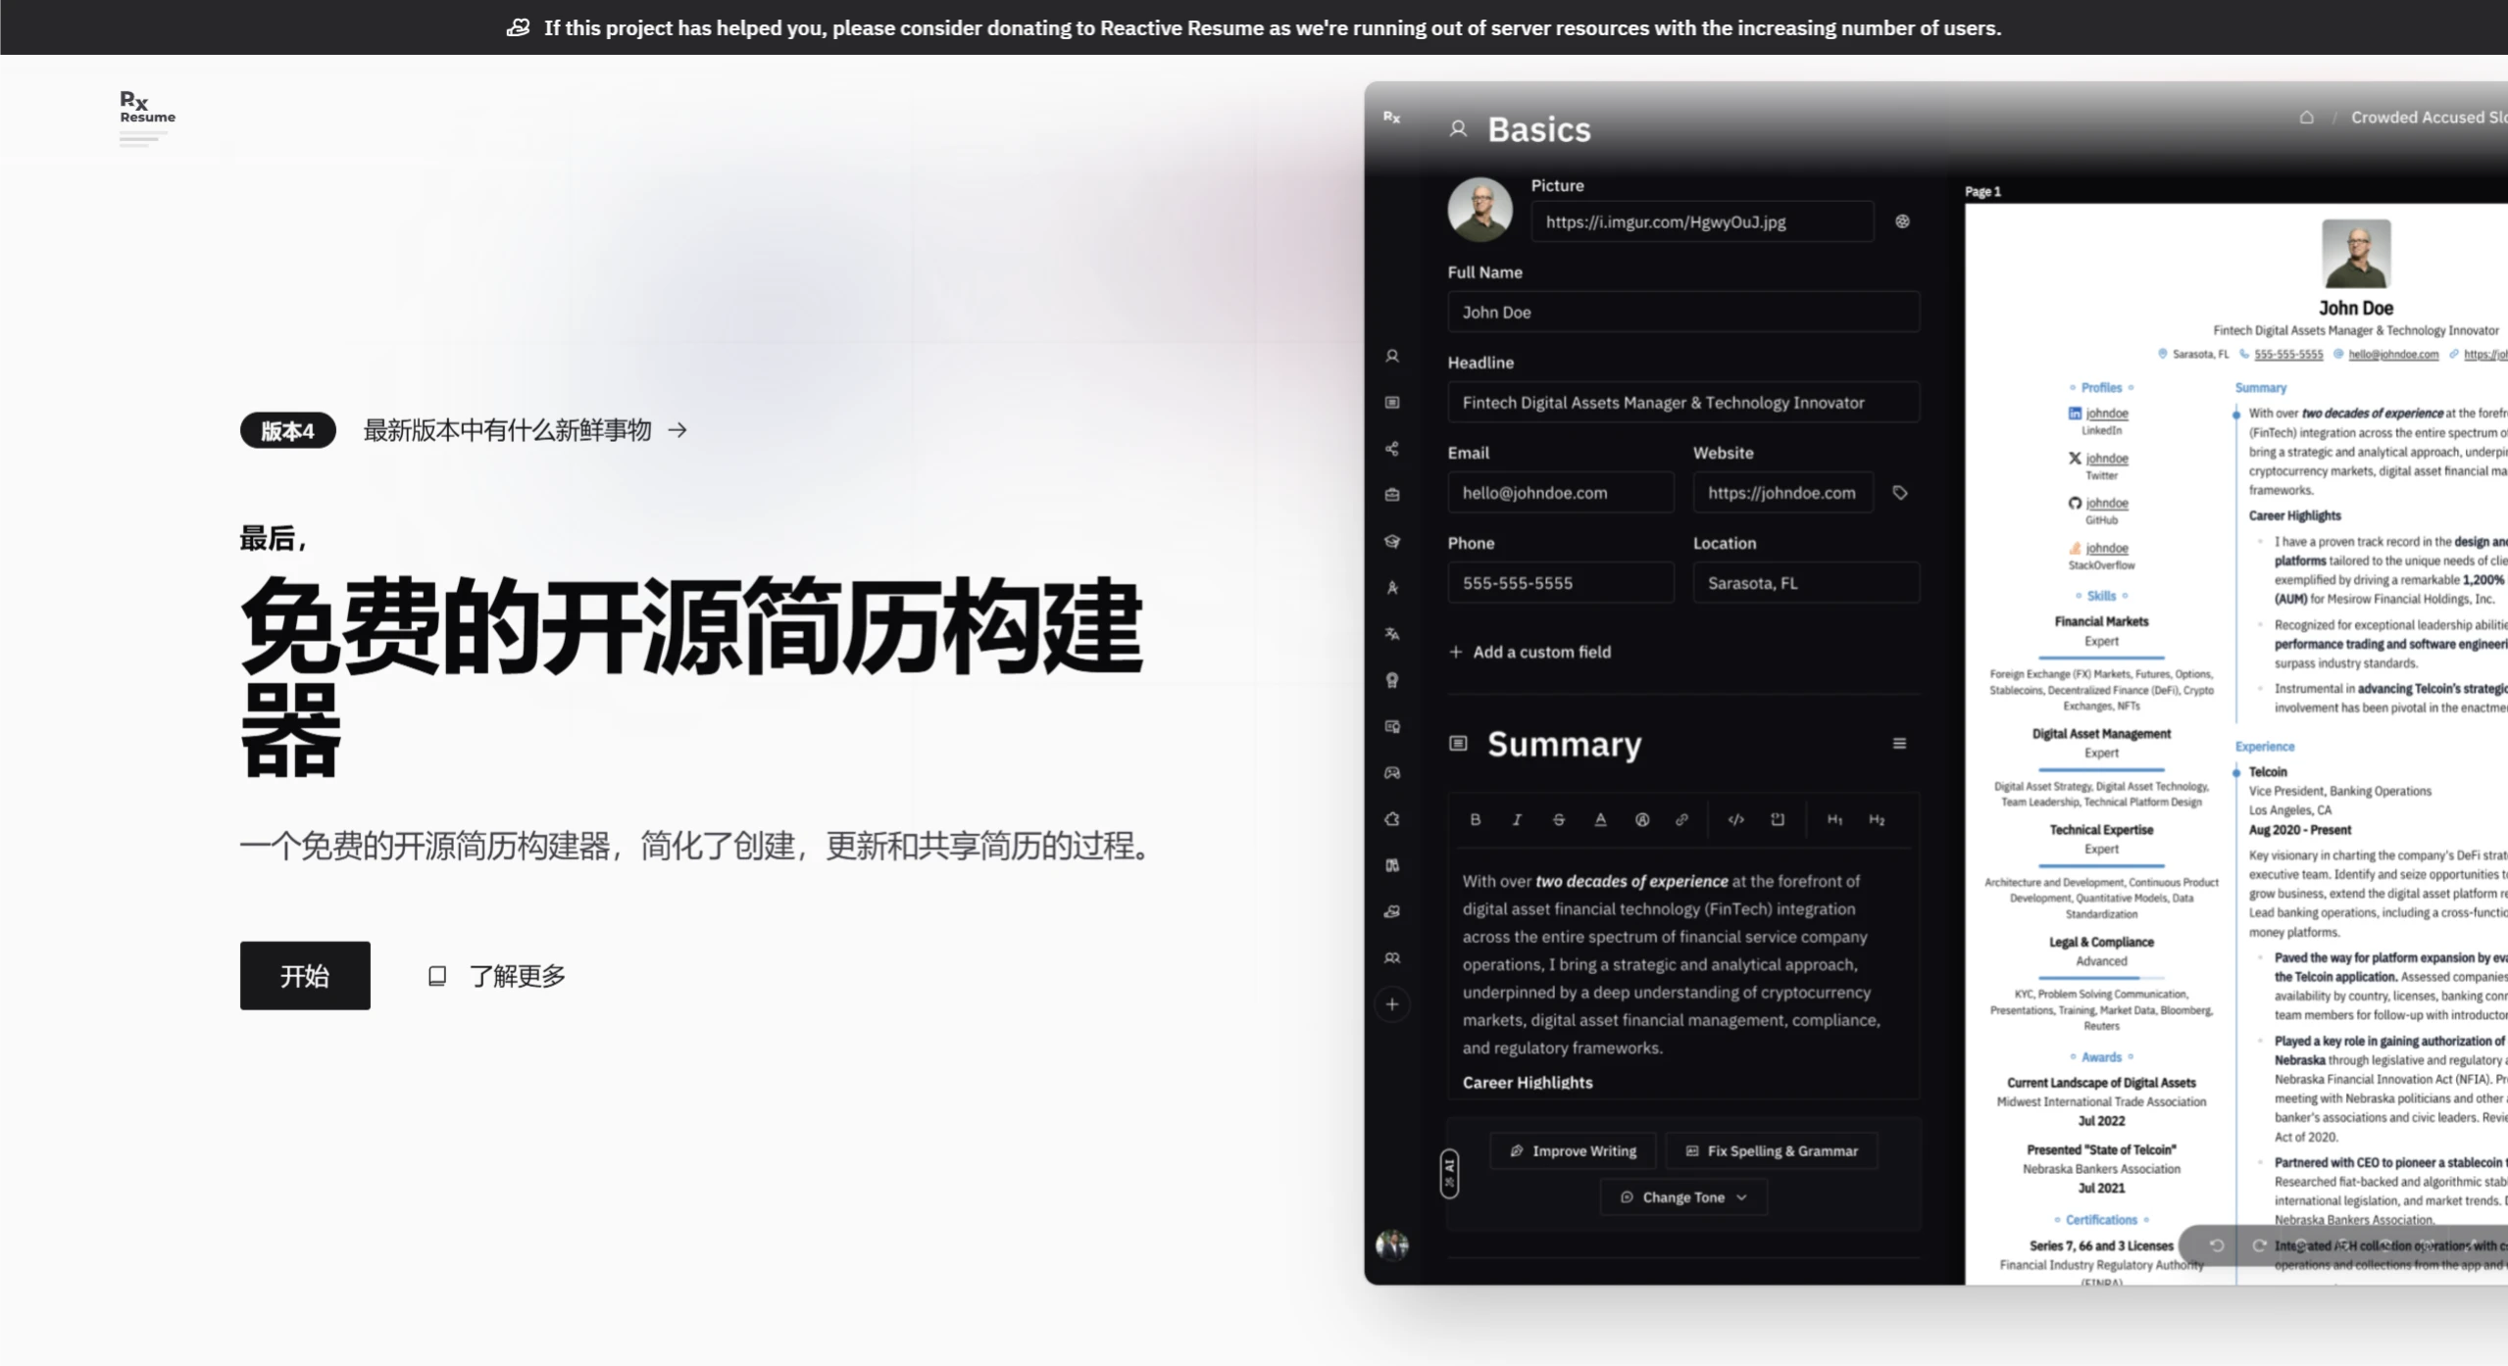
Task: Click Add a custom field
Action: point(1530,652)
